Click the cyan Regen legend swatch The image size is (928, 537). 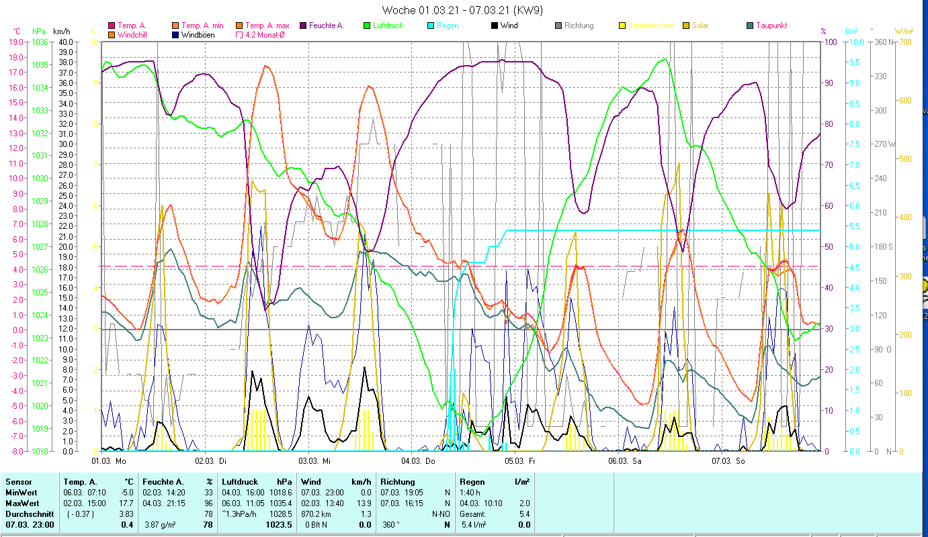[x=431, y=26]
